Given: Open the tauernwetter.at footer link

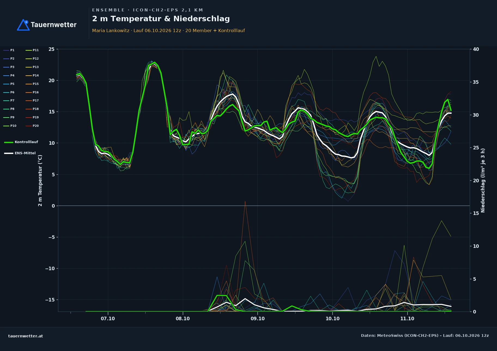Looking at the screenshot, I should click(x=26, y=336).
